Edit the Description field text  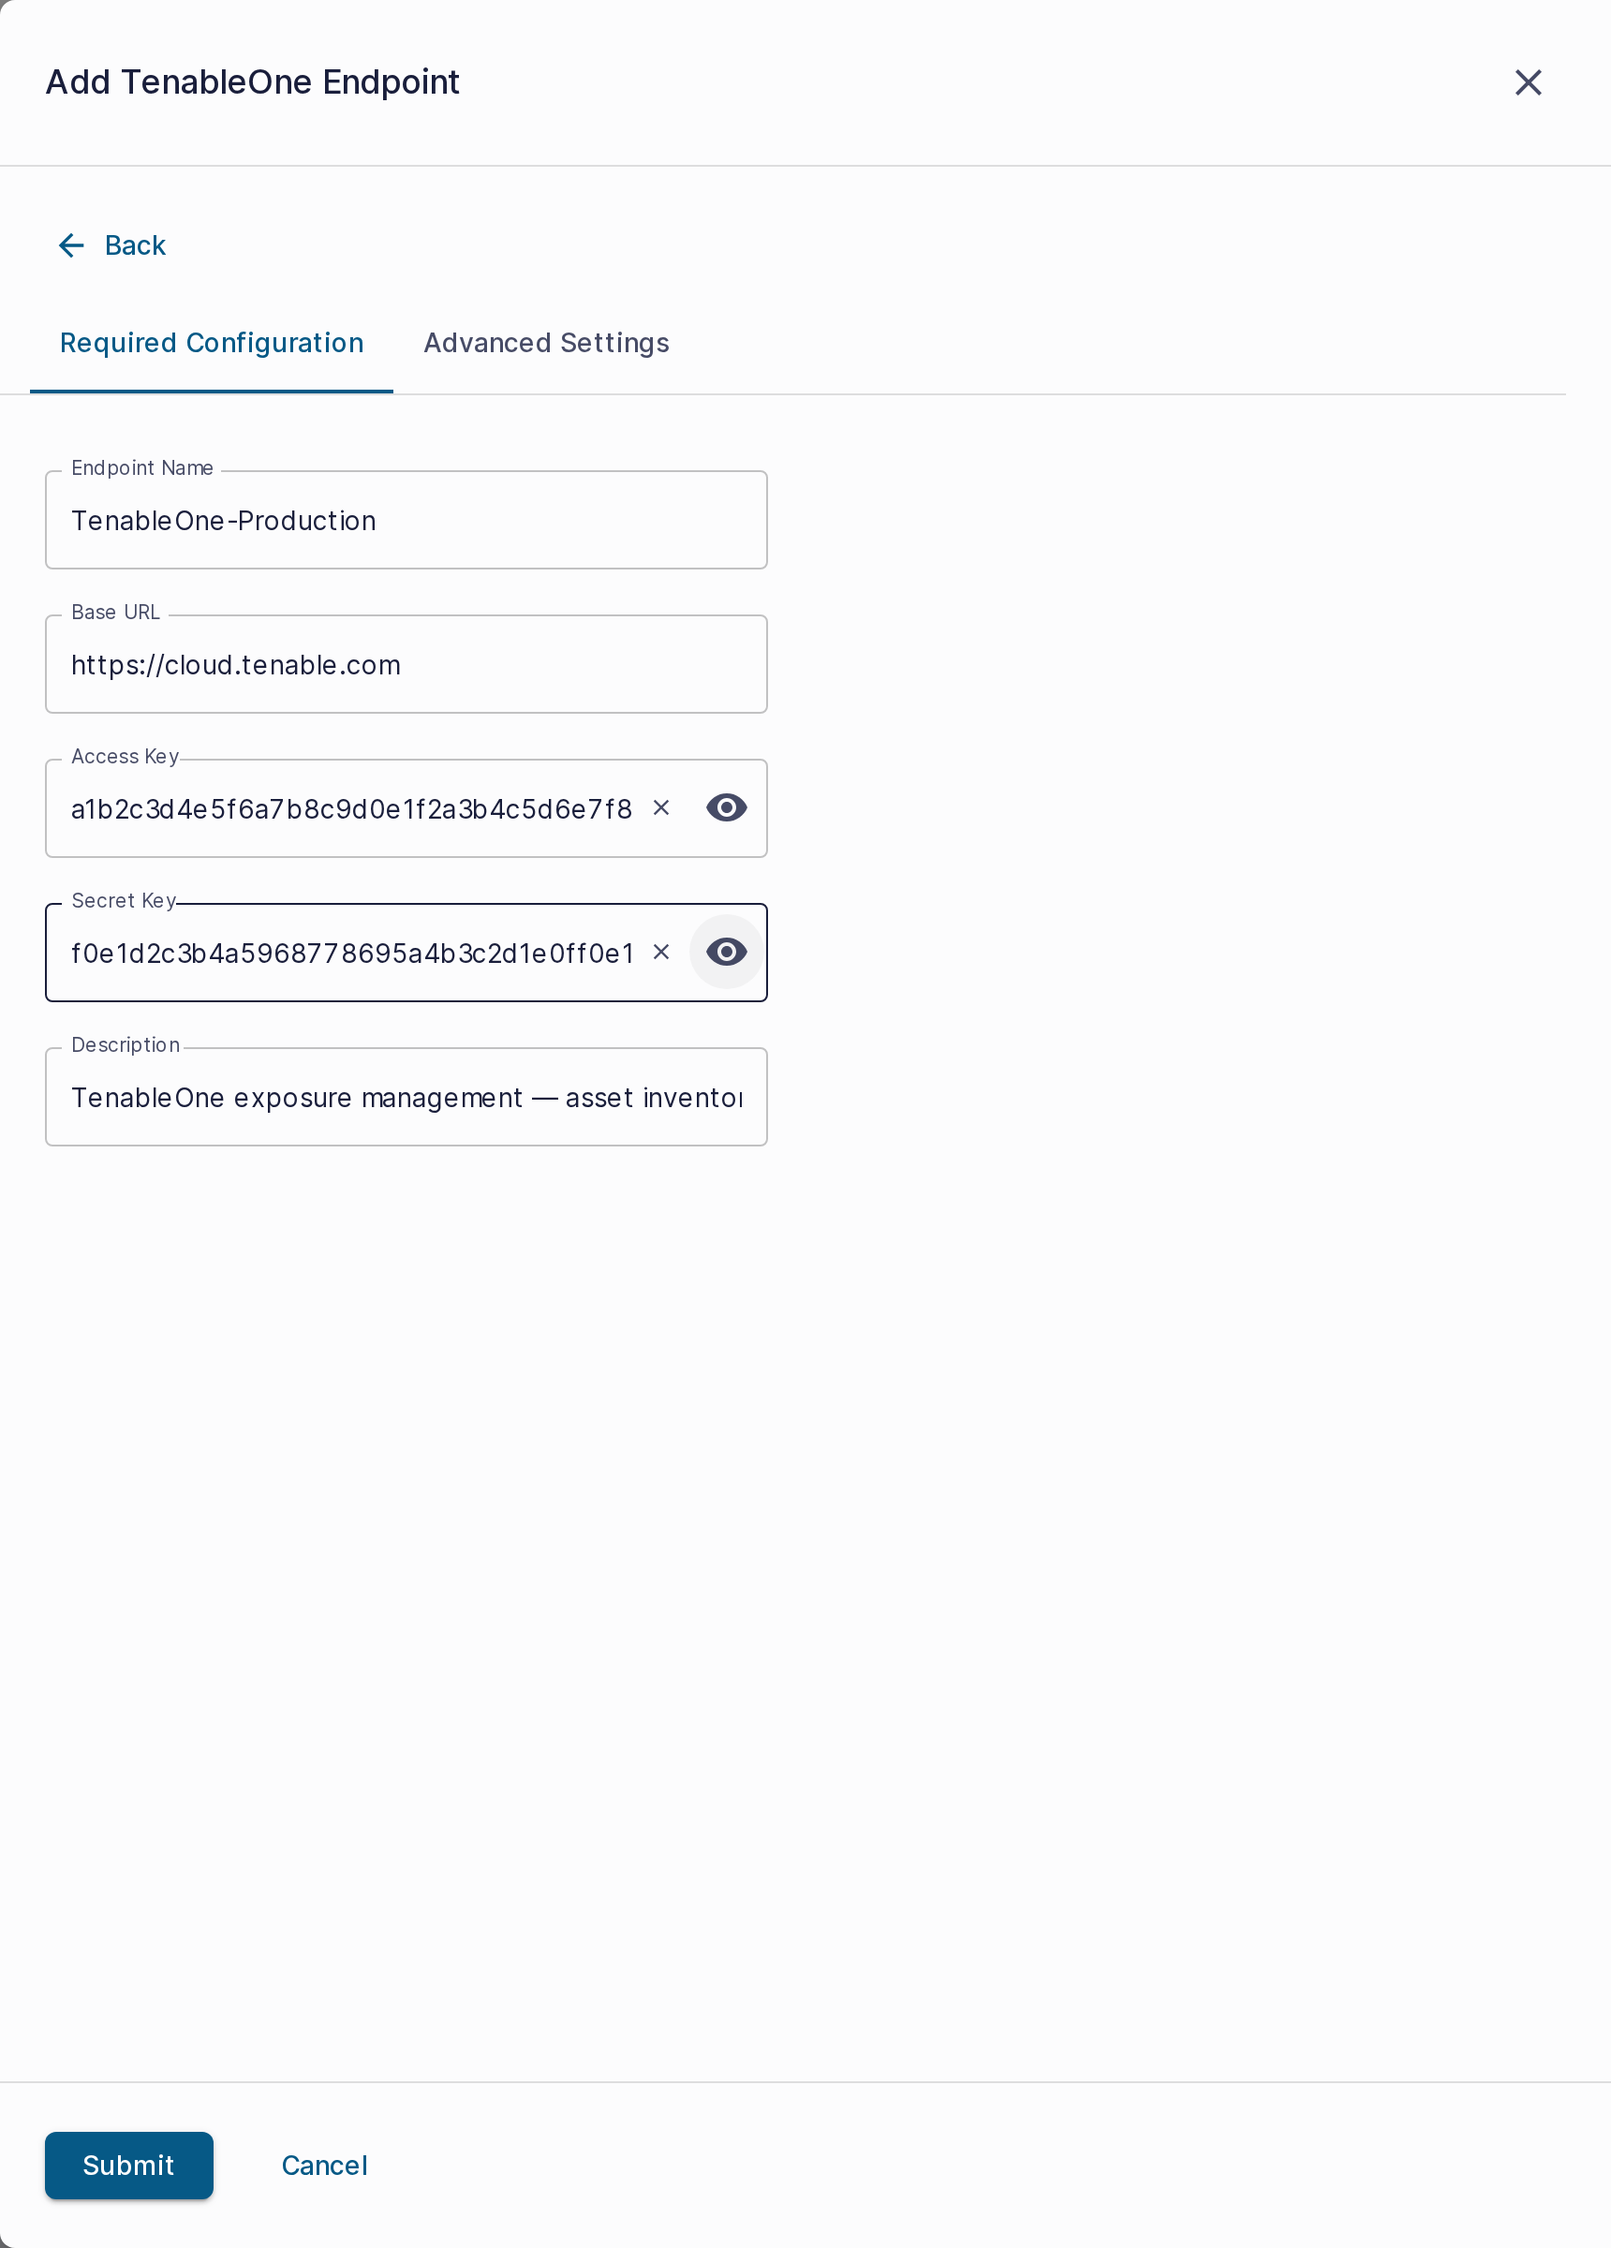coord(406,1097)
